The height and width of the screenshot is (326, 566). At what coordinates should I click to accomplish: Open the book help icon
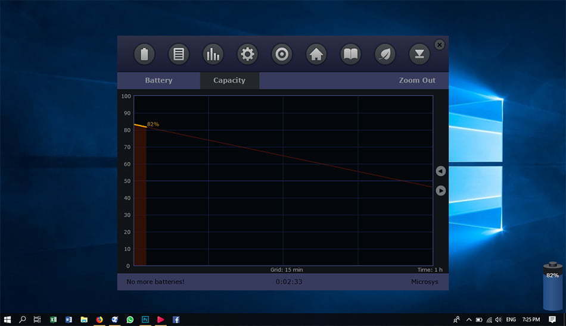pos(350,55)
